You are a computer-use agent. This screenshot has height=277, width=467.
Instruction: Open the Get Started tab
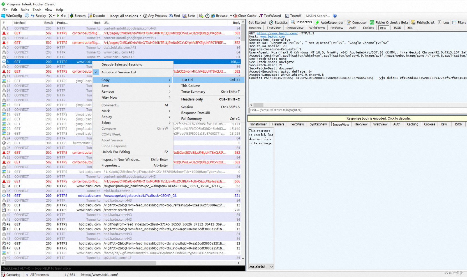point(257,22)
